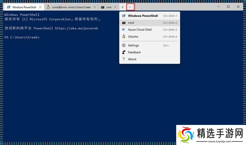
Task: Click the Settings gear icon
Action: click(x=124, y=45)
